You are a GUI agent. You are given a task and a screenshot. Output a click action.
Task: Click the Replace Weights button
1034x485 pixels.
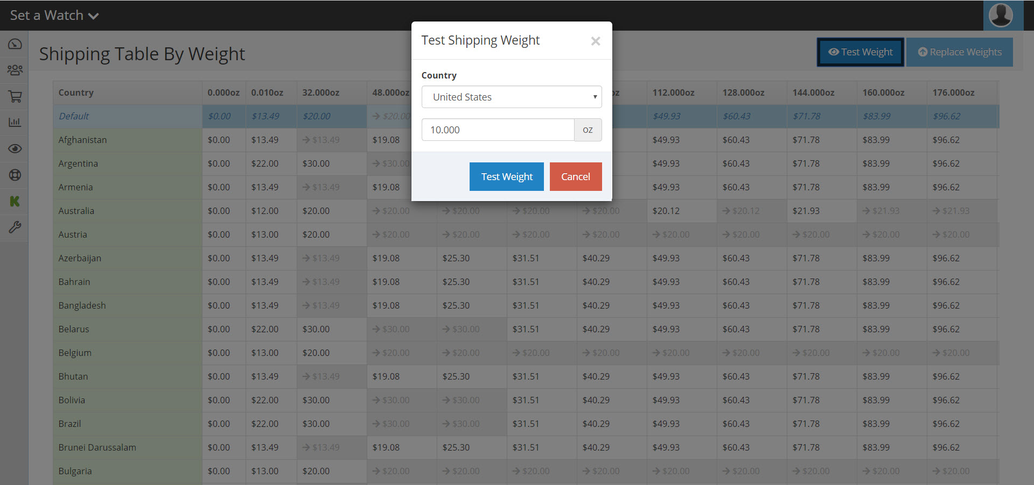[x=959, y=52]
